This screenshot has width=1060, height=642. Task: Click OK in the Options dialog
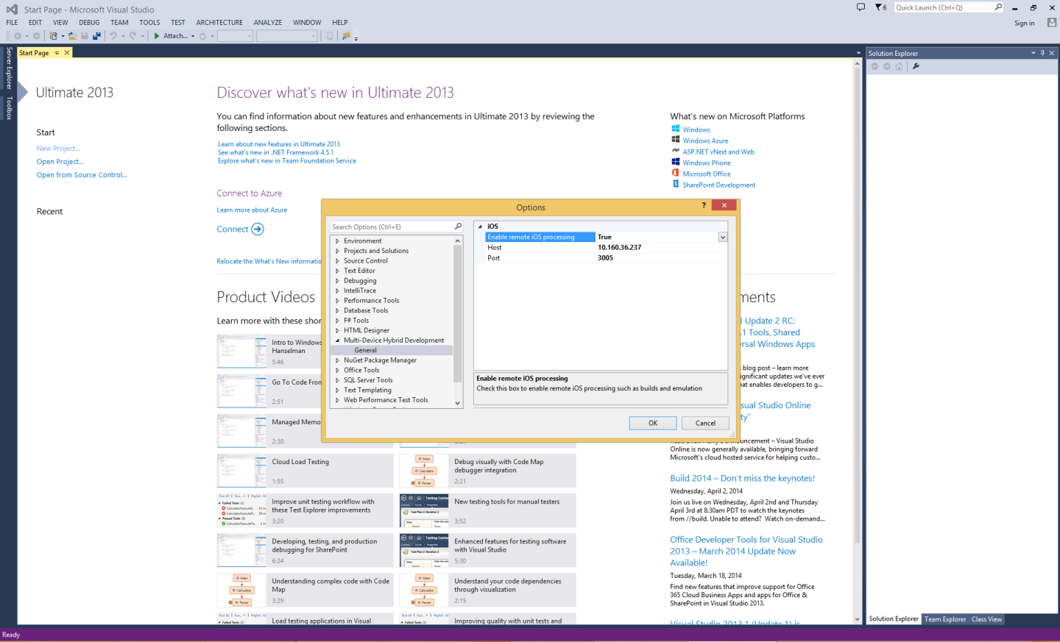[x=652, y=423]
